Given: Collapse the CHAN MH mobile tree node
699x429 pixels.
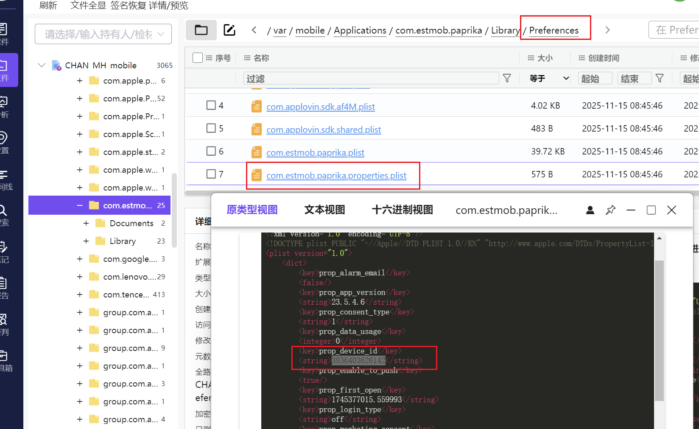Looking at the screenshot, I should coord(42,65).
